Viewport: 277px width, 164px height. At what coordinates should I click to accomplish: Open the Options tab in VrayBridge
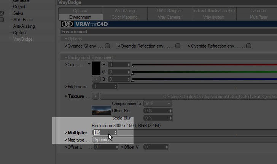click(x=80, y=11)
